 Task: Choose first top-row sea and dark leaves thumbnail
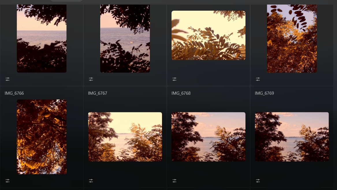[x=42, y=38]
